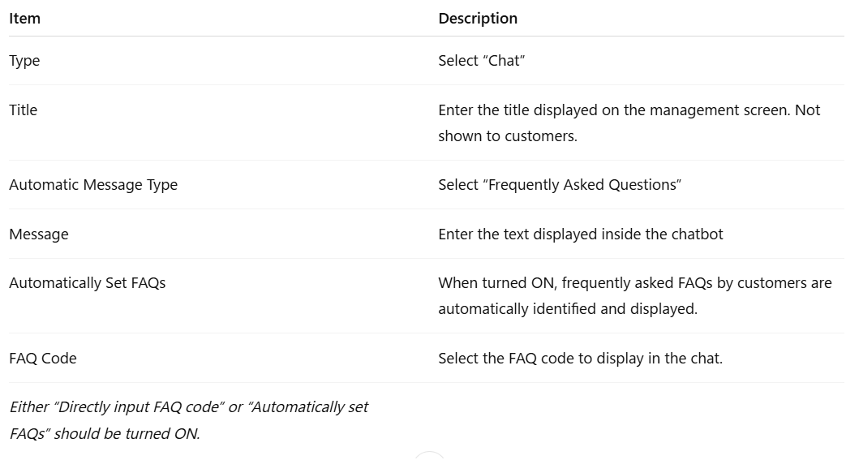Image resolution: width=846 pixels, height=460 pixels.
Task: Click the Select "Chat" description text
Action: point(481,61)
